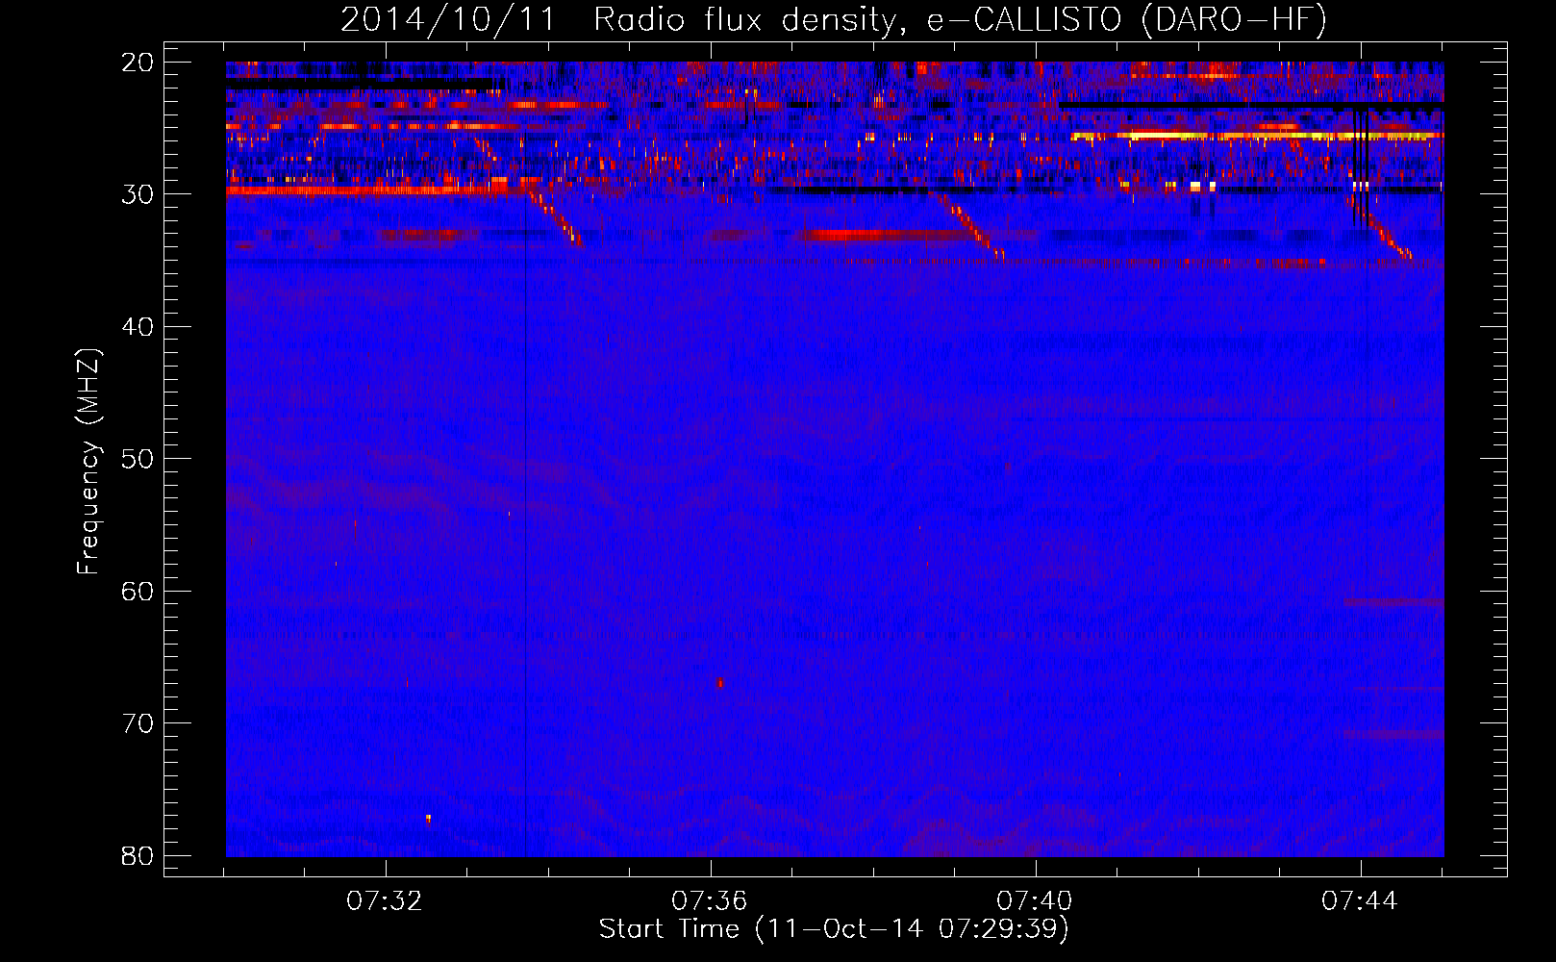Click the 60 frequency tick label

click(x=138, y=591)
